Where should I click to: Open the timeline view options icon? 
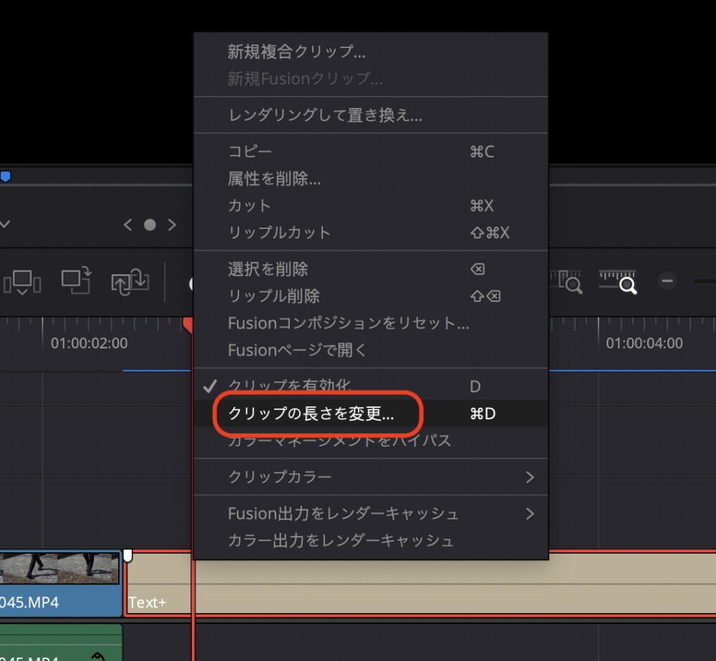(x=21, y=283)
